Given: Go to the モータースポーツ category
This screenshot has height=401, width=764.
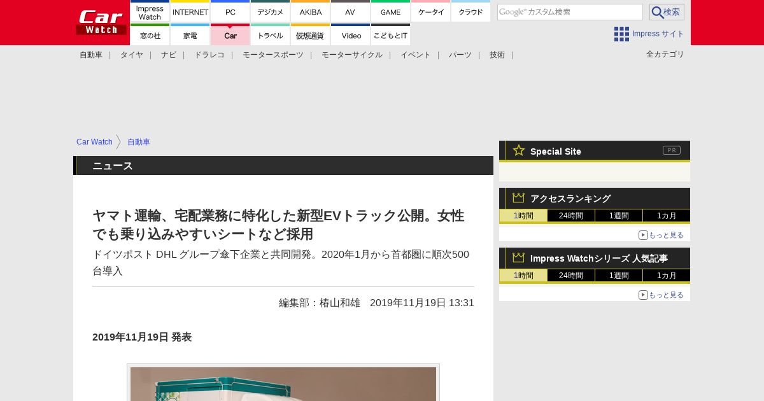Looking at the screenshot, I should pos(273,55).
